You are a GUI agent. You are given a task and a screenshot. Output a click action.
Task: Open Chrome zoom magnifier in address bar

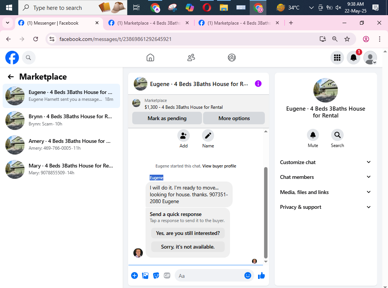coord(335,39)
